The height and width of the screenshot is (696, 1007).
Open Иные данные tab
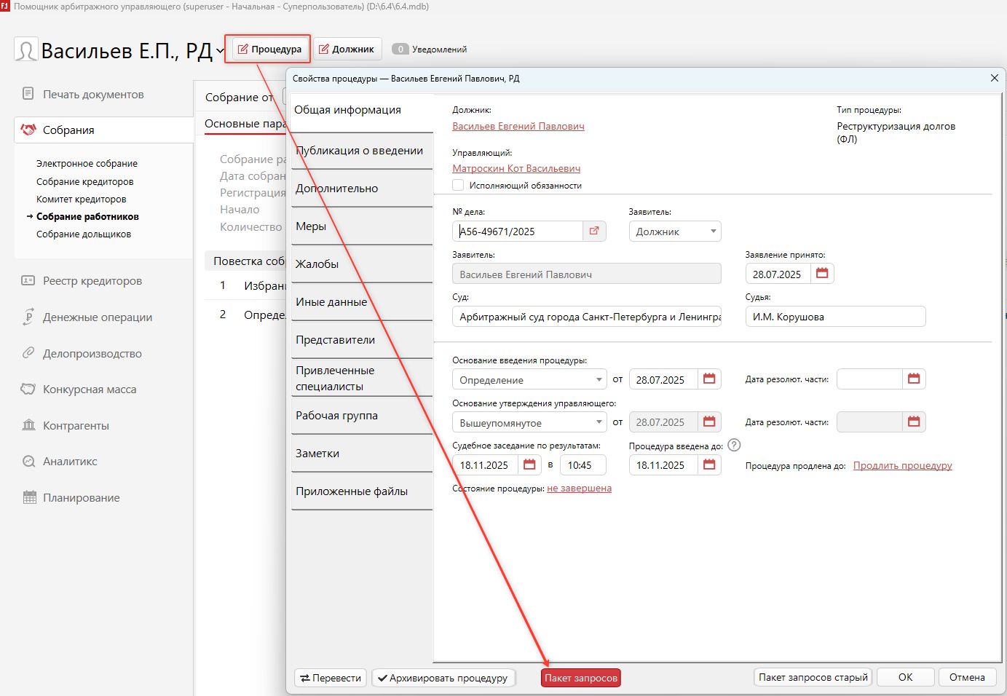click(362, 302)
